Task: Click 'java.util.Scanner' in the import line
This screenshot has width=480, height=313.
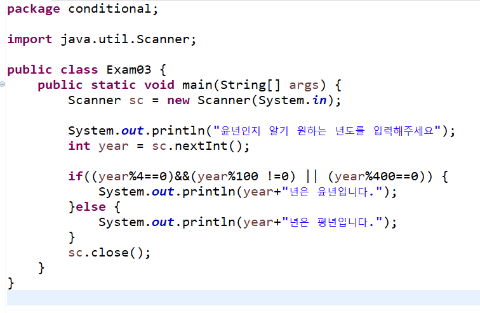Action: click(x=125, y=39)
